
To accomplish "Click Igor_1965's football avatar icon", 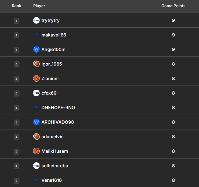I will 36,64.
